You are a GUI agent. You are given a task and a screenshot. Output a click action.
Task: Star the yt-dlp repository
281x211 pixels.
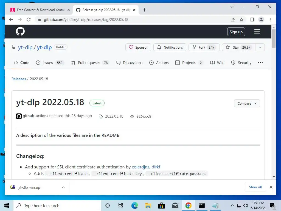(x=239, y=47)
